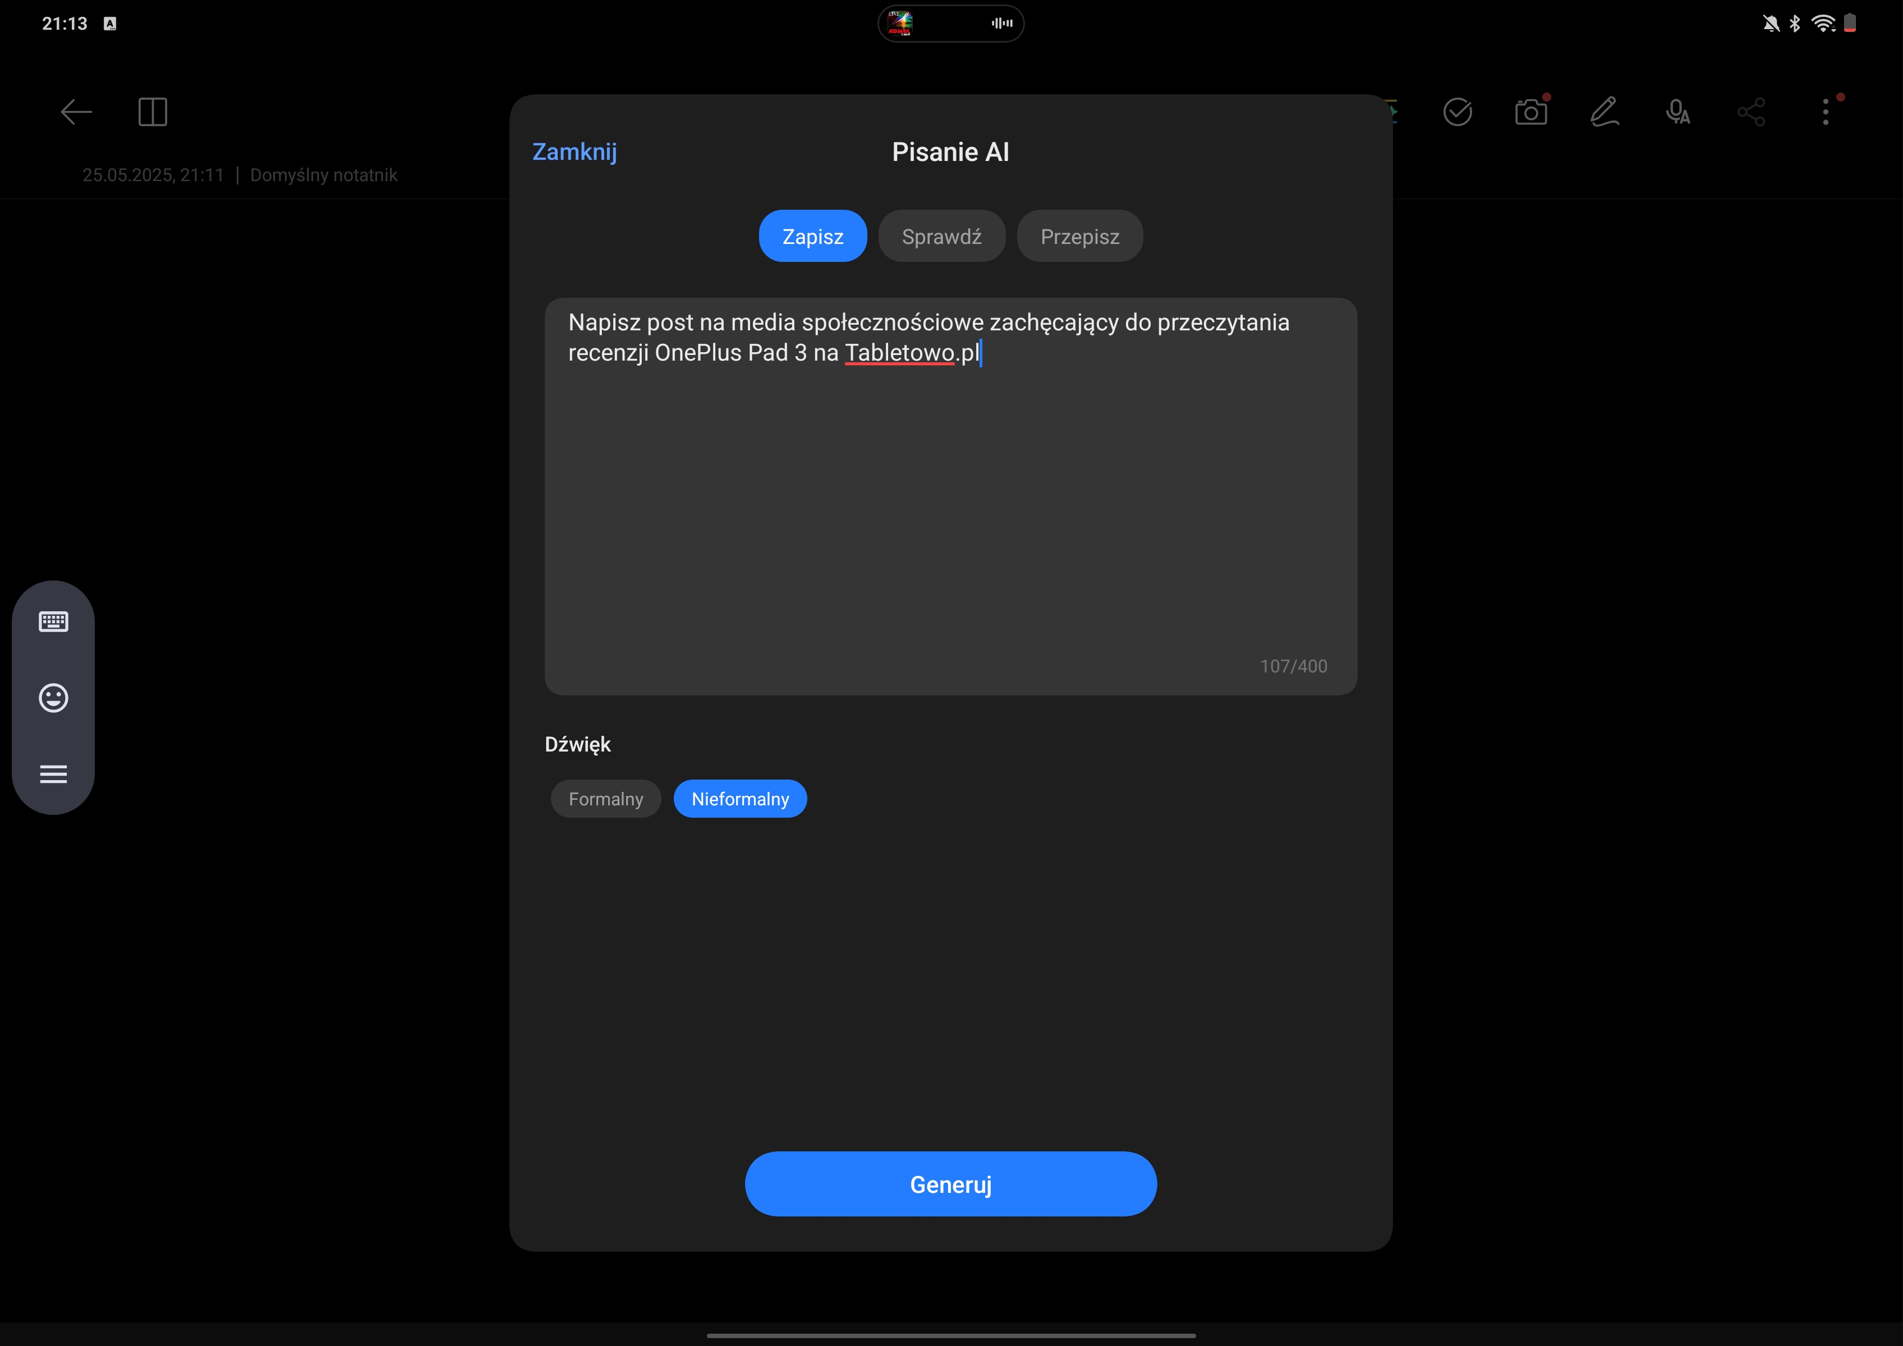Image resolution: width=1903 pixels, height=1346 pixels.
Task: Tap the keyboard icon in floating bar
Action: [54, 621]
